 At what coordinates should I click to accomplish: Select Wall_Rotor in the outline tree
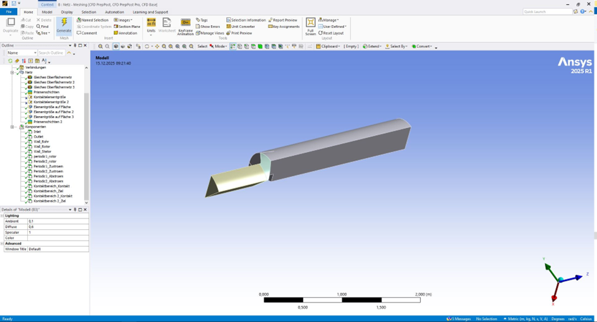point(42,146)
